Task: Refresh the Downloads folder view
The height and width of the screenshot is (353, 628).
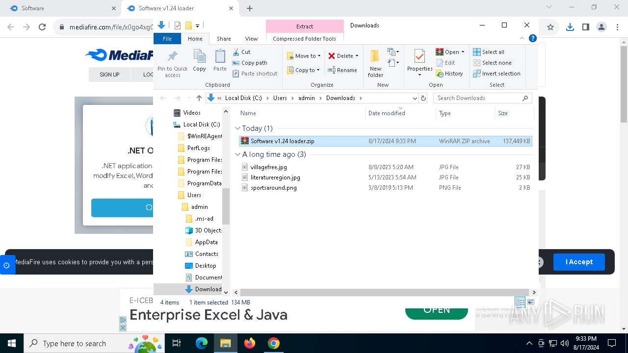Action: coord(423,98)
